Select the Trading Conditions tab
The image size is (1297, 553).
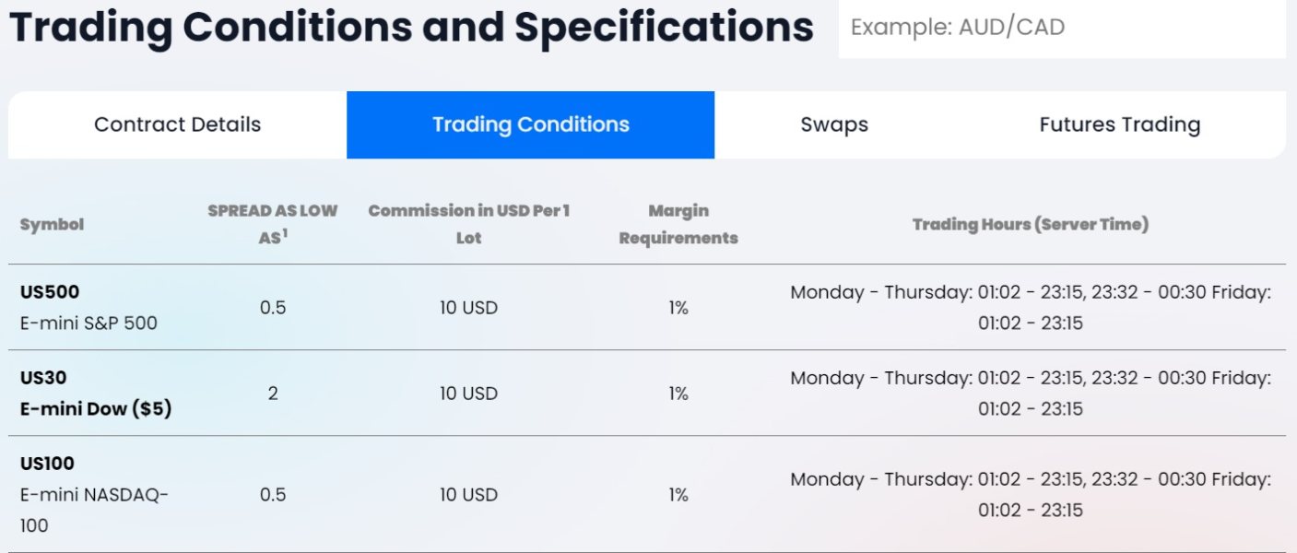(530, 124)
